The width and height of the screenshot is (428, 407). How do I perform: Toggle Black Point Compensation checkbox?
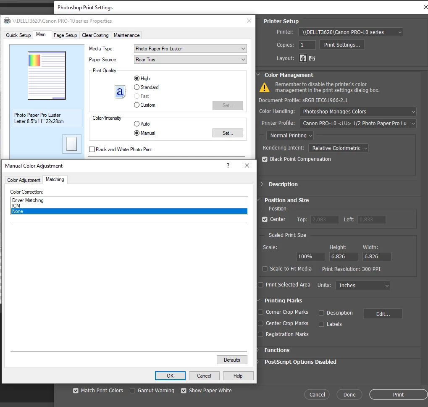(x=265, y=159)
